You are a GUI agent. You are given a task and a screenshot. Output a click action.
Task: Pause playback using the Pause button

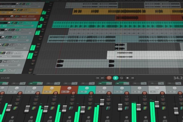(133, 78)
